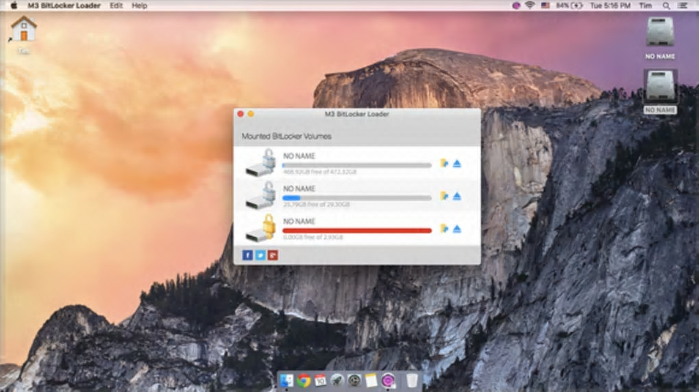Open the 2.93GB NO NAME volume in Finder
699x392 pixels.
coord(443,228)
